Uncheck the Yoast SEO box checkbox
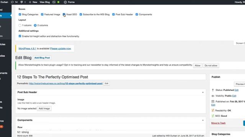Screen dimensions: 245x137 pos(64,14)
